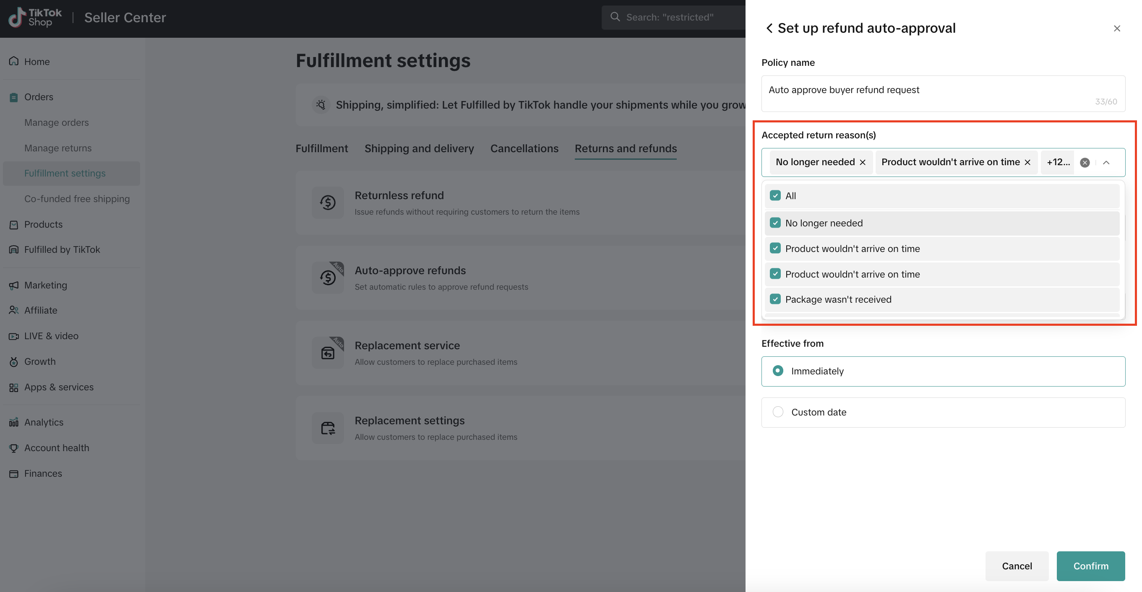Collapse the return reasons dropdown
The height and width of the screenshot is (592, 1142).
pos(1106,163)
